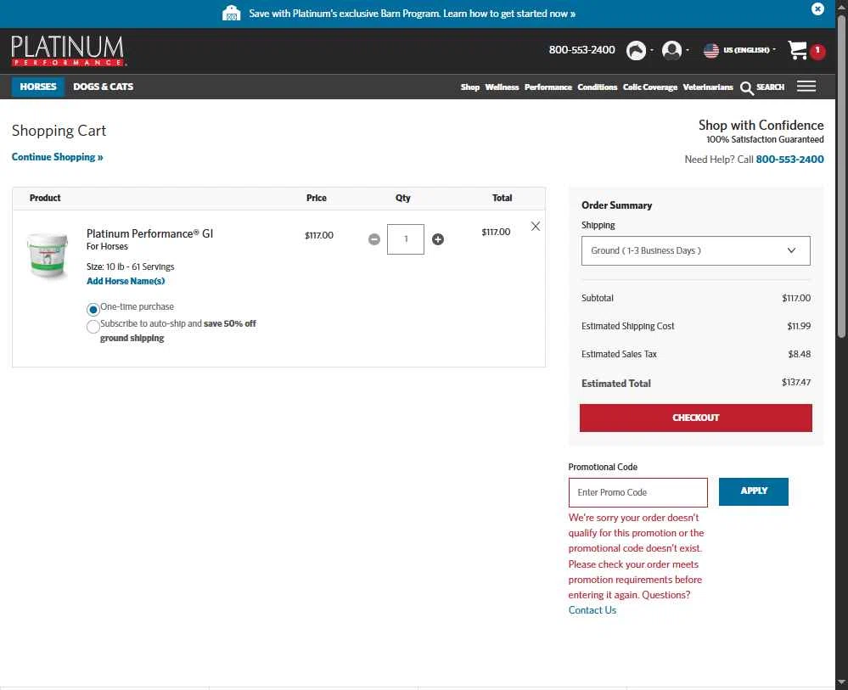848x690 pixels.
Task: Open the Performance menu
Action: (x=548, y=87)
